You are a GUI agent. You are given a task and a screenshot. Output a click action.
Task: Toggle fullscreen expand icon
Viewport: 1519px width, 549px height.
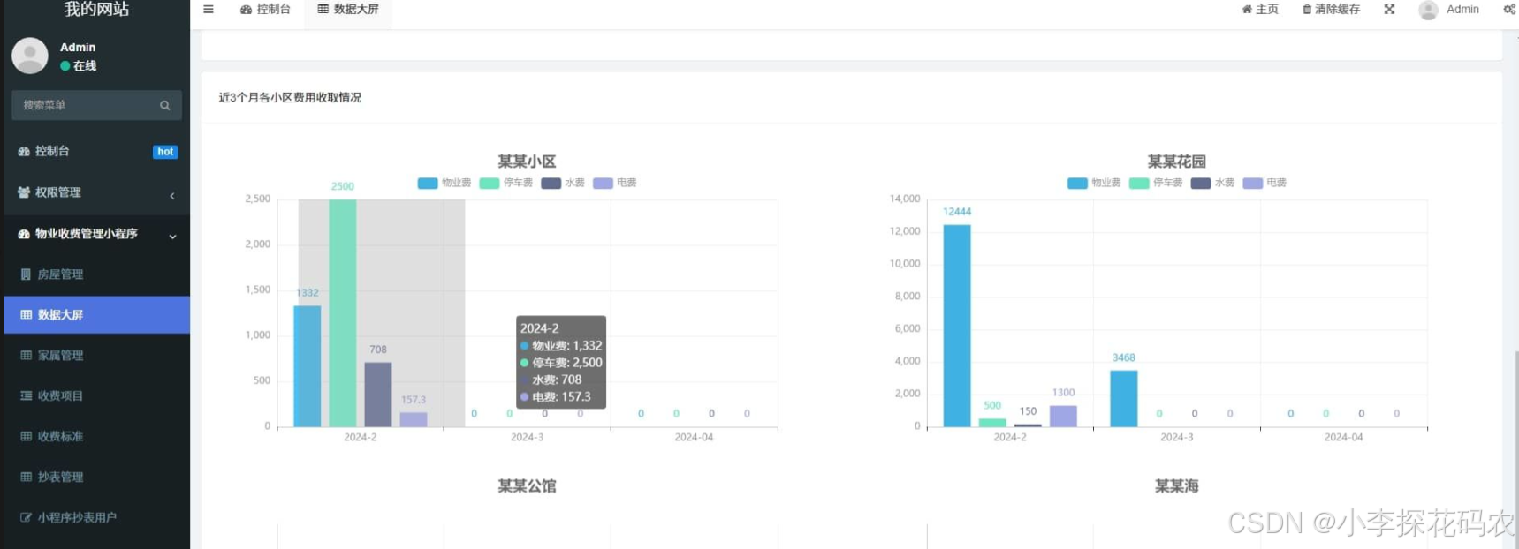1389,10
